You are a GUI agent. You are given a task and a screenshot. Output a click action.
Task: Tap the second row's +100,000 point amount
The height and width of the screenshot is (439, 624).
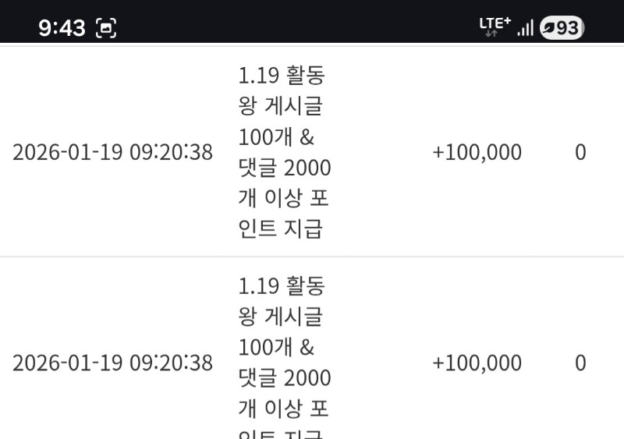click(x=477, y=363)
